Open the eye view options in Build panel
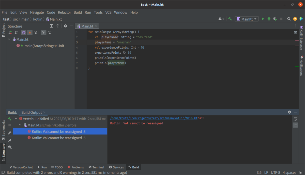 coord(10,147)
